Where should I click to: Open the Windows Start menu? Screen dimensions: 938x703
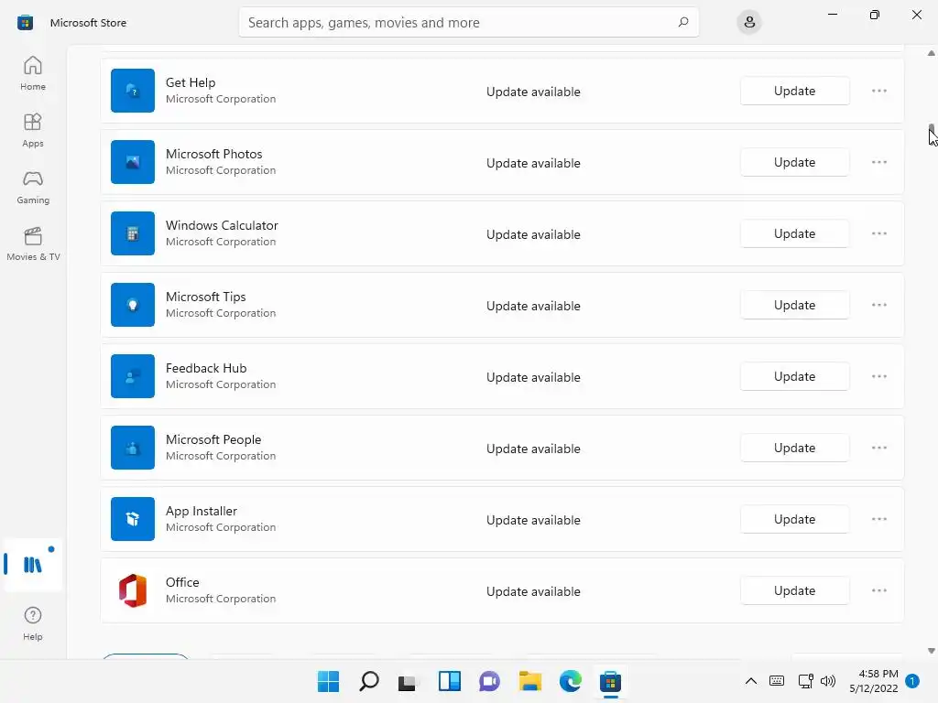click(x=328, y=681)
